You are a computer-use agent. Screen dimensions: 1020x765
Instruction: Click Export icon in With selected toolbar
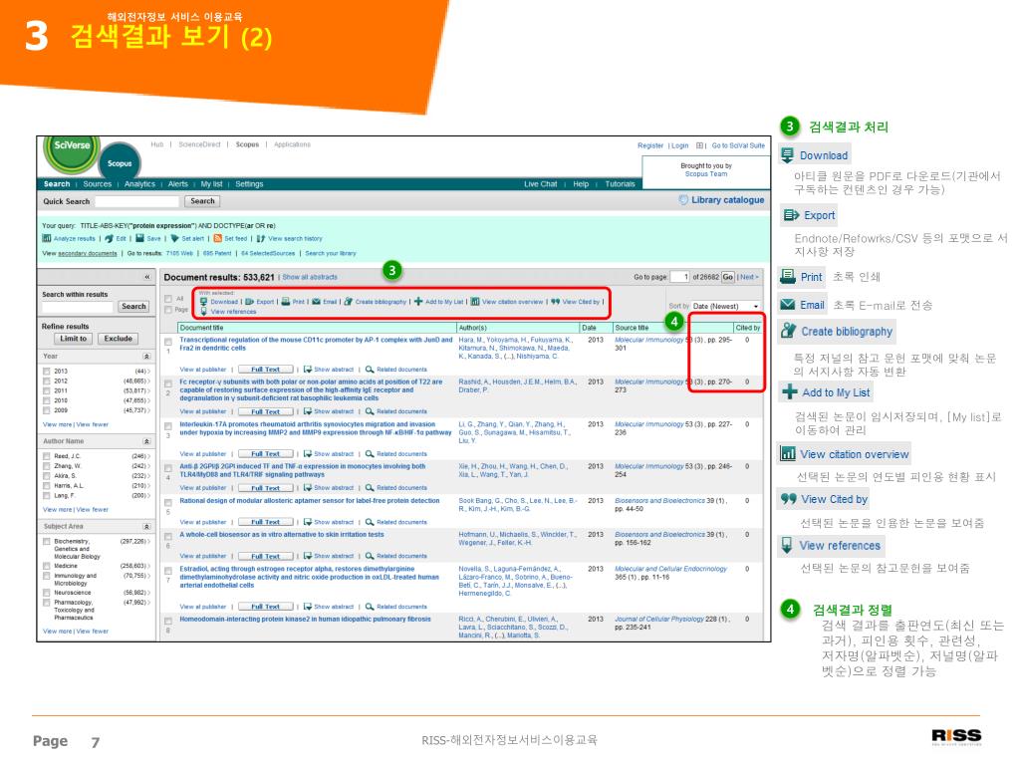[x=249, y=302]
